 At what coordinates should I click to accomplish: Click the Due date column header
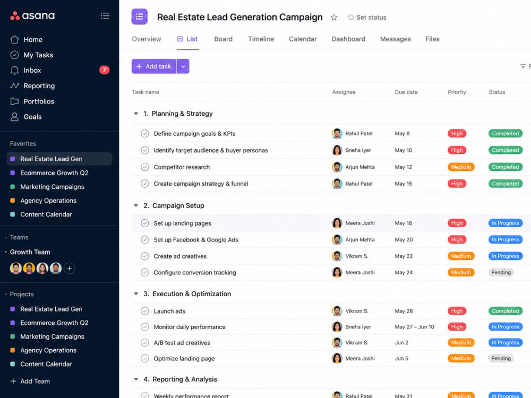click(x=406, y=92)
